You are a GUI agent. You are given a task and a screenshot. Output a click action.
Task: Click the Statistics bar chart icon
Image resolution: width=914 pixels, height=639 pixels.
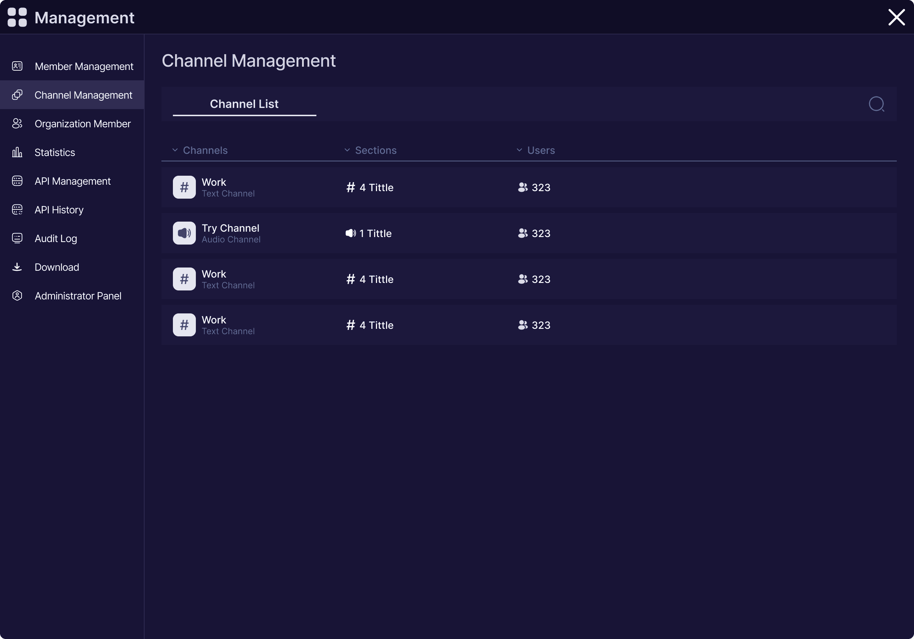pyautogui.click(x=17, y=152)
